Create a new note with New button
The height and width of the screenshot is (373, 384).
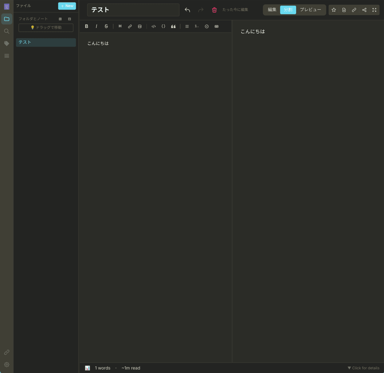(x=67, y=6)
